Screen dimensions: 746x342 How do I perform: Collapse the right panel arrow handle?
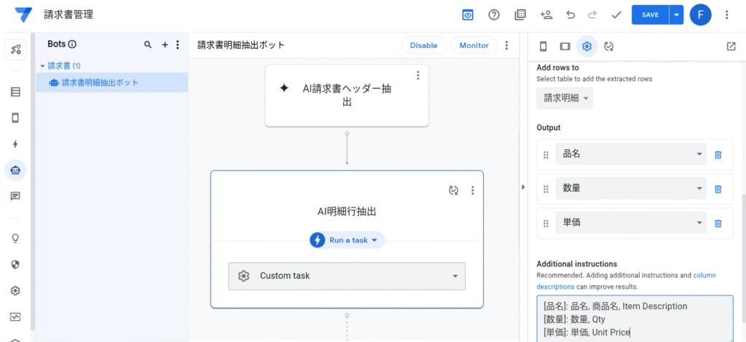tap(523, 187)
